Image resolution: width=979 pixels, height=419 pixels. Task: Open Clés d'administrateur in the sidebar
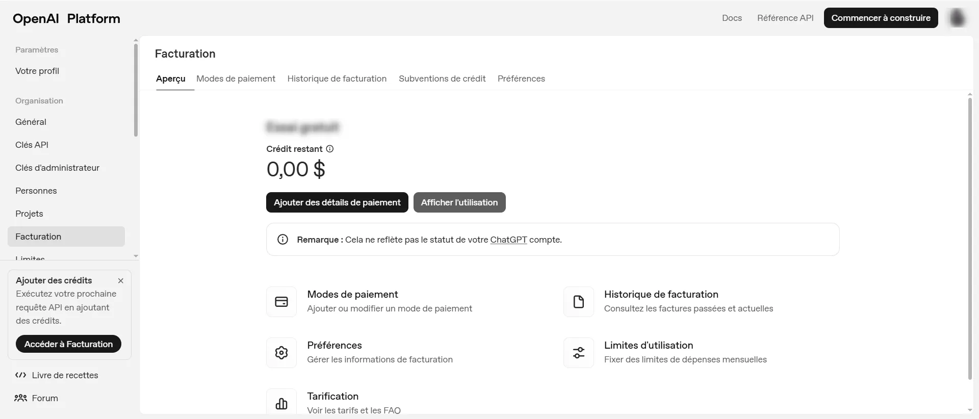[66, 168]
